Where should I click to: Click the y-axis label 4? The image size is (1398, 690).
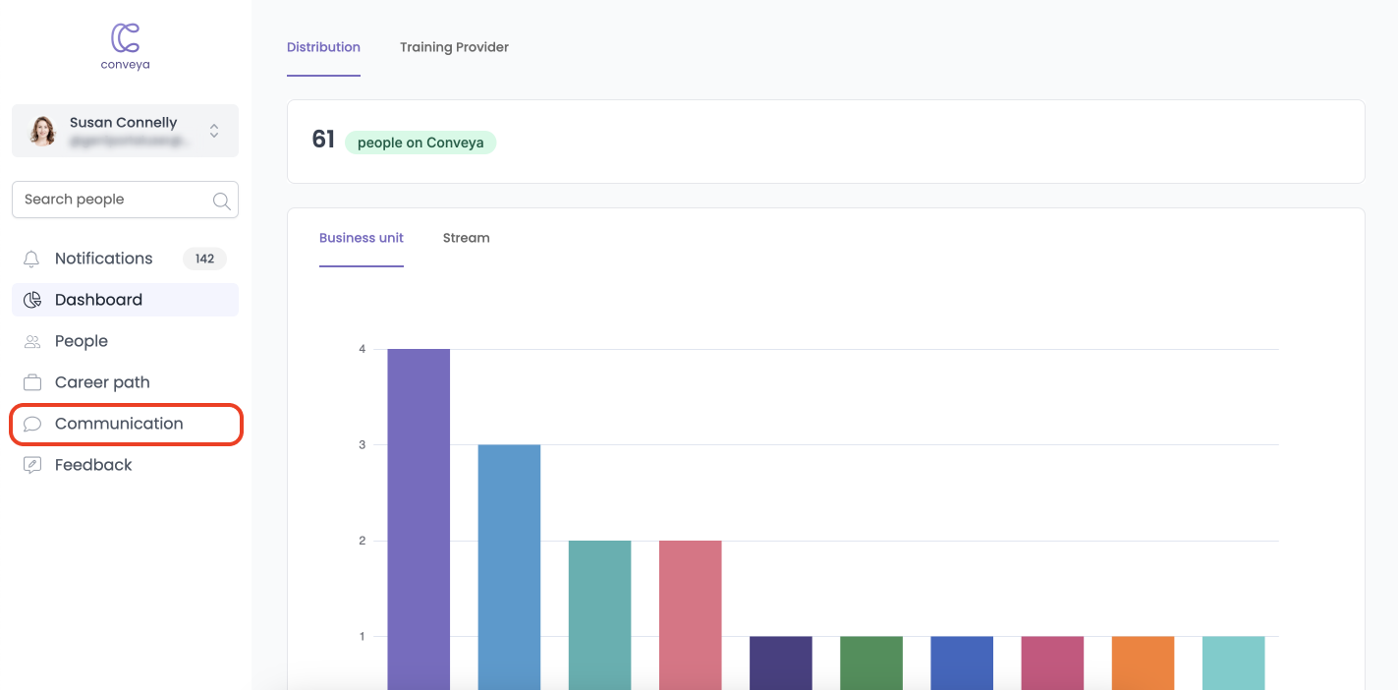click(x=363, y=349)
